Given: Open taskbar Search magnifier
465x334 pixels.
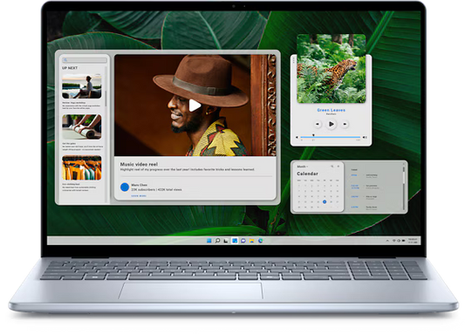Looking at the screenshot, I should 218,241.
